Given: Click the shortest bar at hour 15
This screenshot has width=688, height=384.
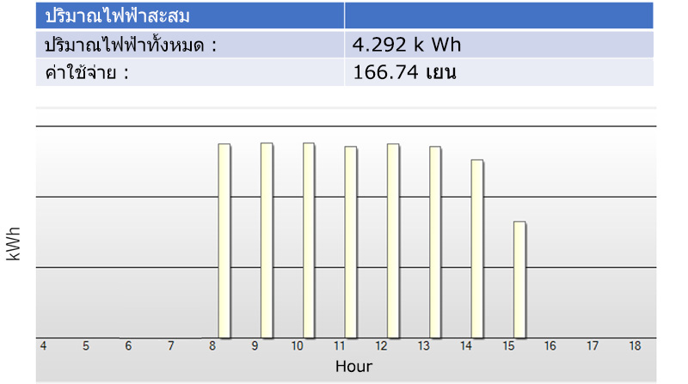Looking at the screenshot, I should coord(519,280).
